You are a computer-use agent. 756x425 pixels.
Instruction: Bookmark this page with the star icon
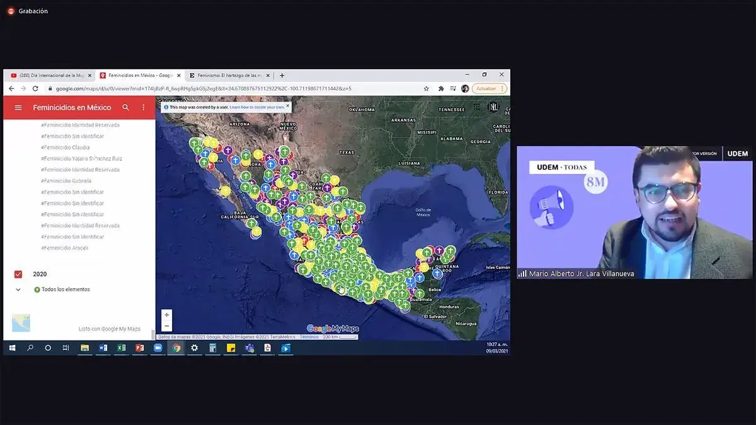427,89
